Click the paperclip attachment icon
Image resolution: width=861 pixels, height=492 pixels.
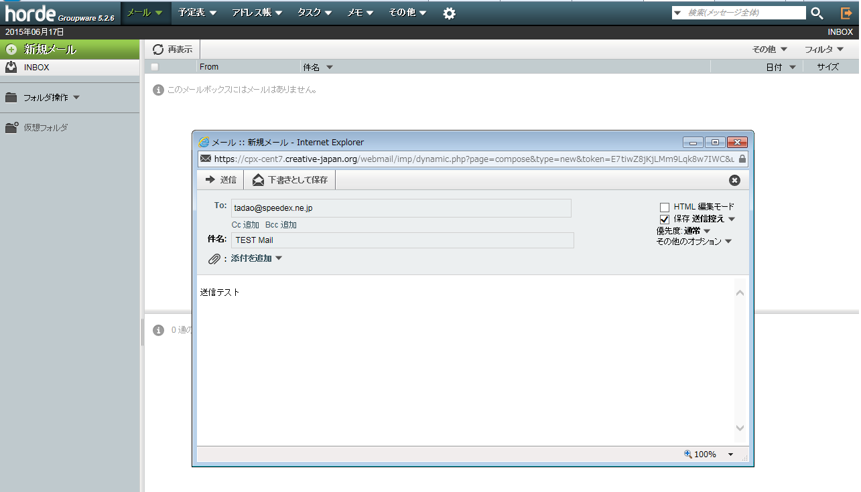[214, 259]
